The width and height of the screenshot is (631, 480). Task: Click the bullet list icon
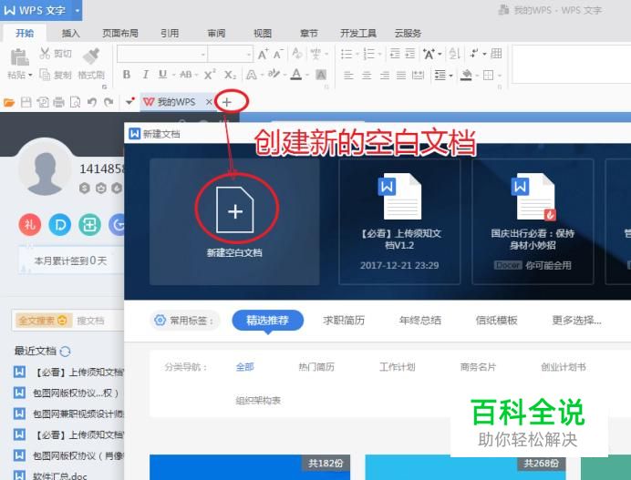(347, 54)
